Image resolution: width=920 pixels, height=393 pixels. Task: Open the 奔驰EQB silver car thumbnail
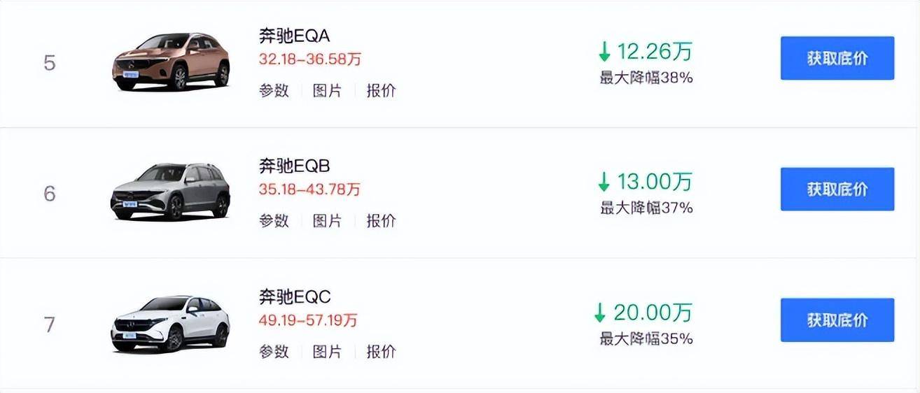171,191
